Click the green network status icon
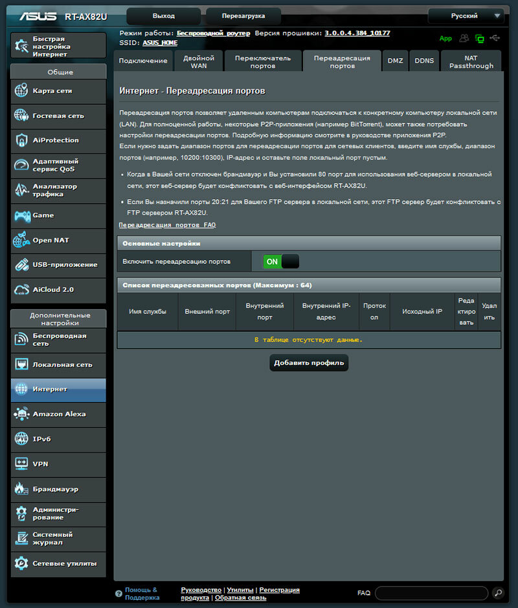This screenshot has height=608, width=518. click(x=480, y=38)
